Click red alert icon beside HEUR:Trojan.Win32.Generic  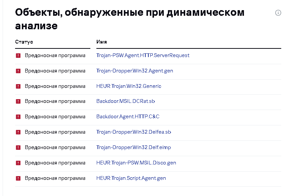18,86
